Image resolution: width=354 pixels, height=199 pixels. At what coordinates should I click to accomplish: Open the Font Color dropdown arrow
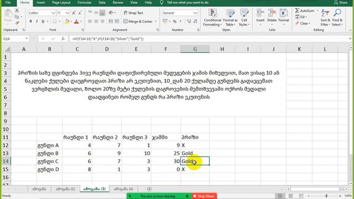[x=81, y=22]
